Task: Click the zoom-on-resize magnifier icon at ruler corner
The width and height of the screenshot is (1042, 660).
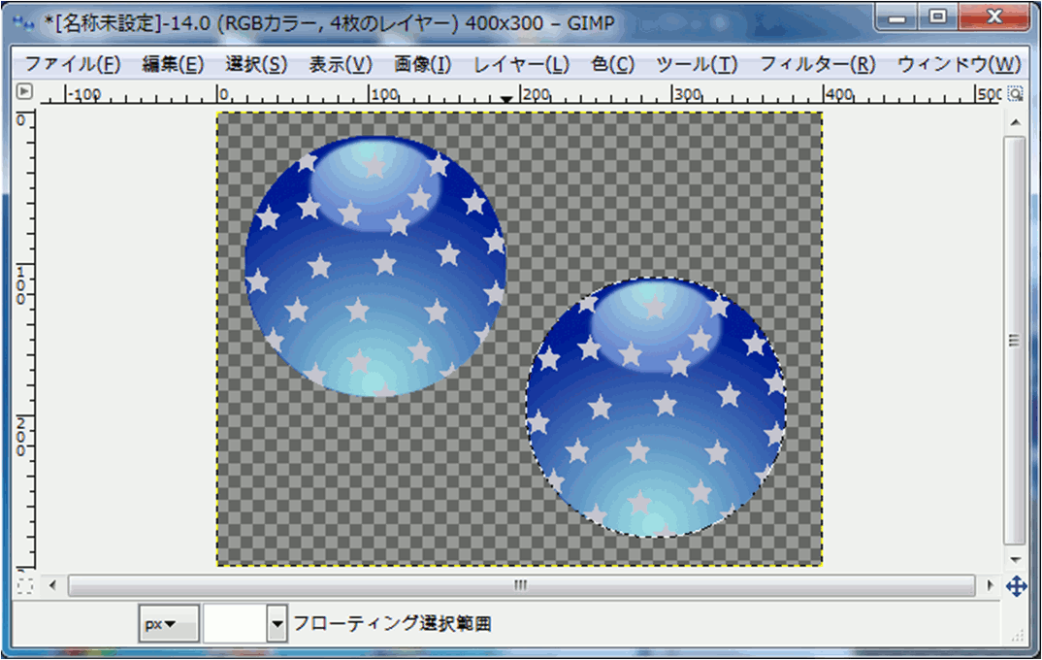Action: click(1015, 94)
